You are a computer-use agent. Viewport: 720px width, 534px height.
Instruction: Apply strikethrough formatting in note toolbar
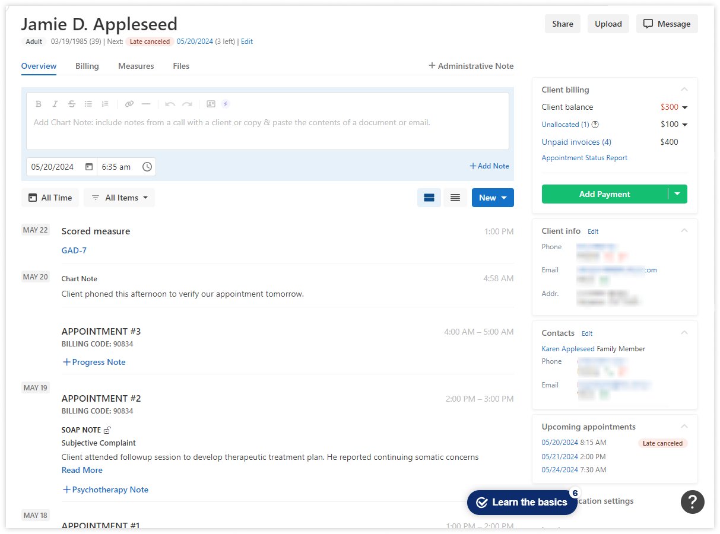point(72,104)
